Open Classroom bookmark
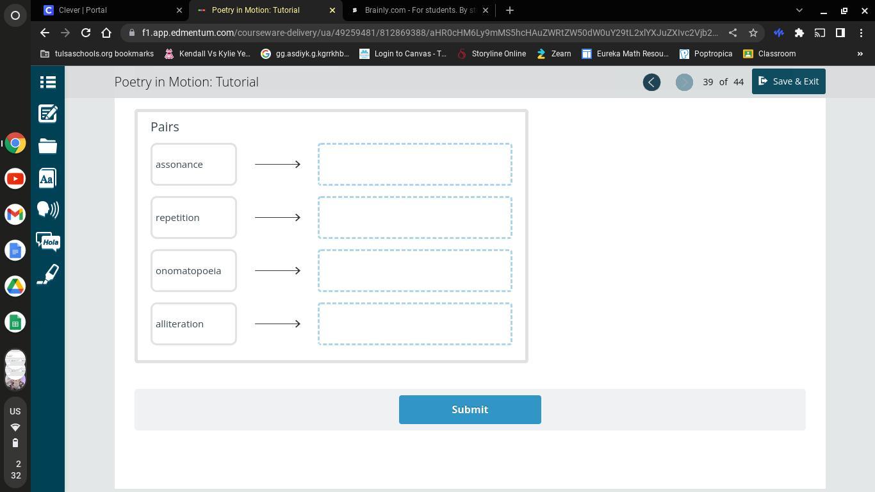The height and width of the screenshot is (492, 875). (769, 54)
